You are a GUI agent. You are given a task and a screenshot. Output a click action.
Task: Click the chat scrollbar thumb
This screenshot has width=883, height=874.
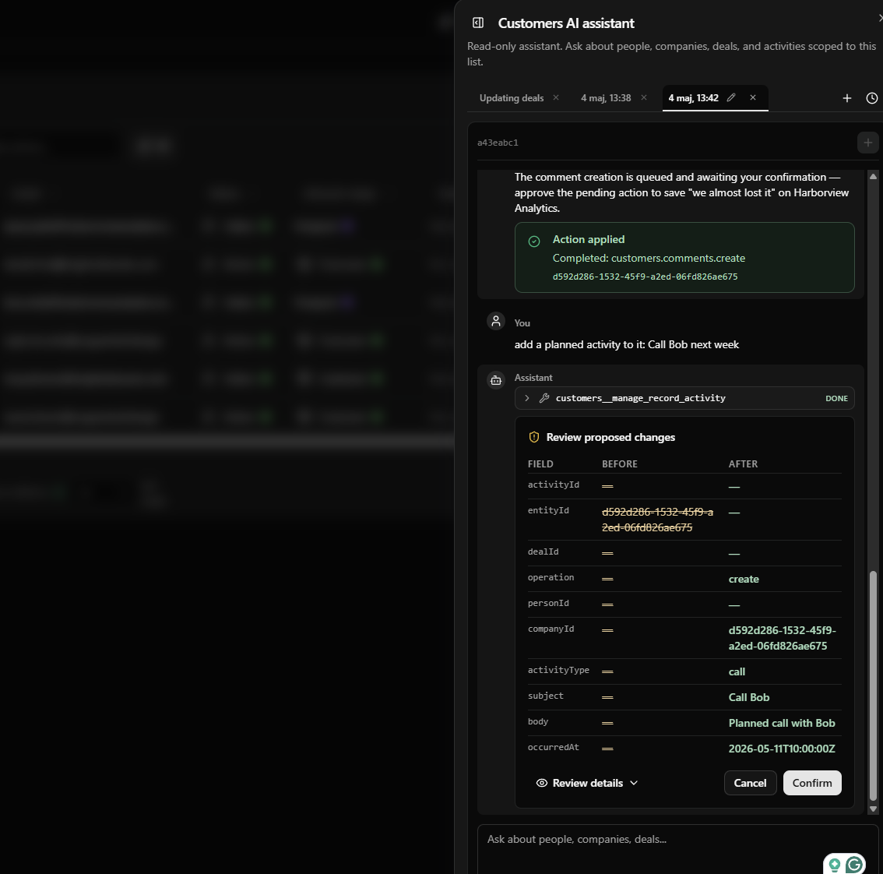point(873,685)
